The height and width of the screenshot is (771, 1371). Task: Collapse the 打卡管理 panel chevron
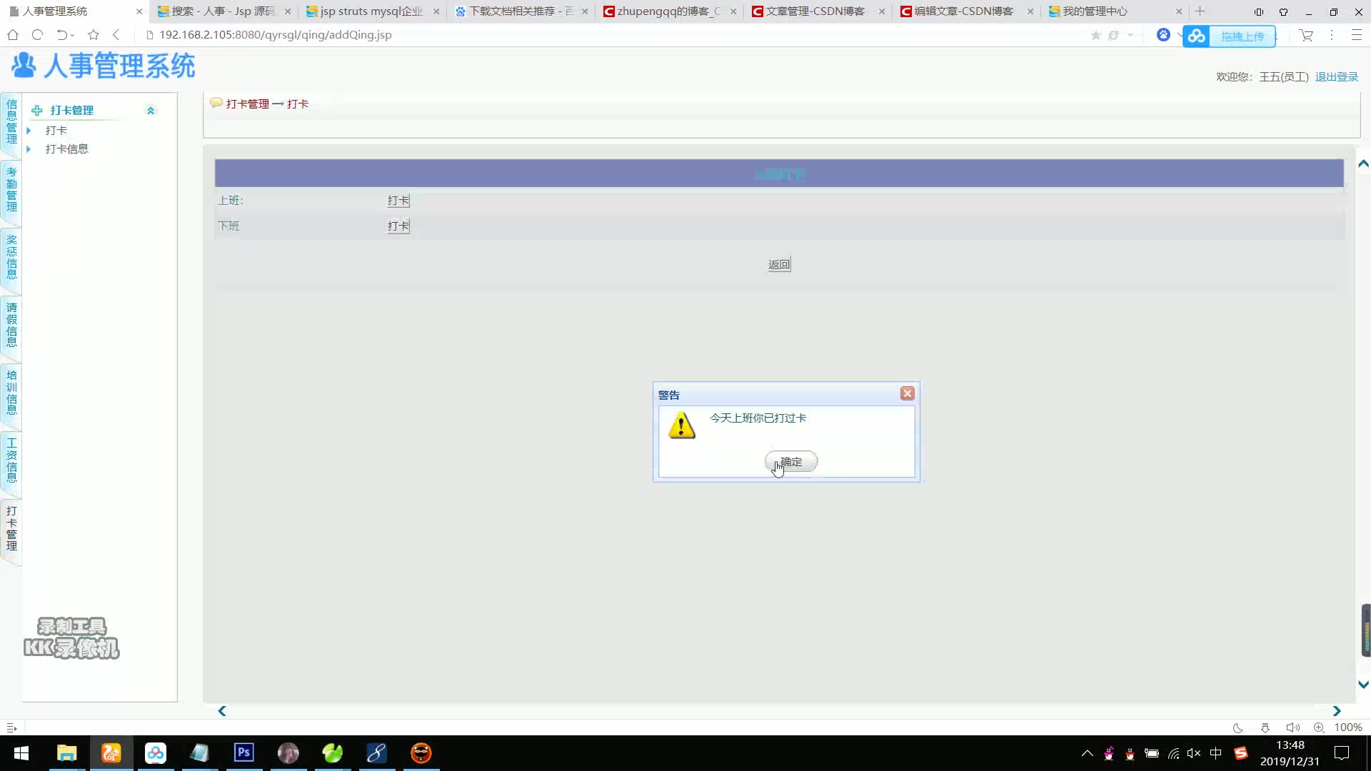tap(150, 111)
